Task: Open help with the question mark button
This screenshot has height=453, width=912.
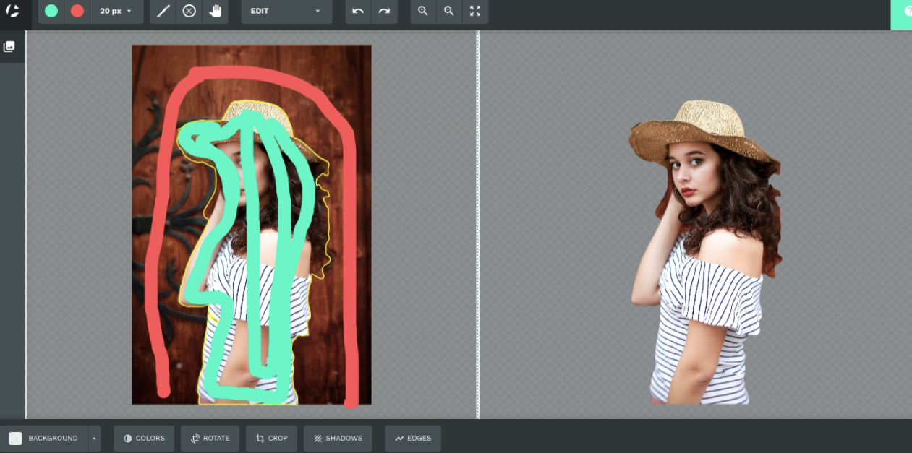Action: pos(902,14)
